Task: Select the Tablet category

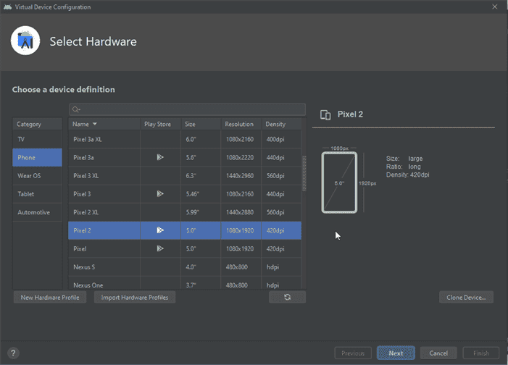Action: coord(37,194)
